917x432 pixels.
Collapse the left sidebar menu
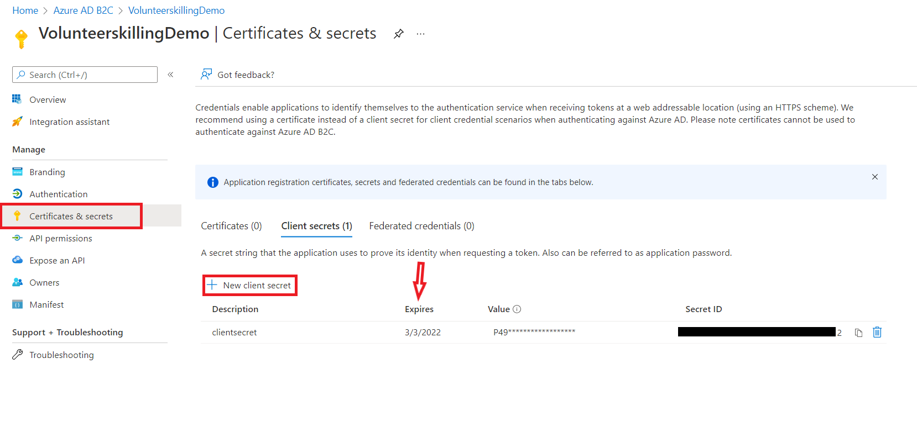pyautogui.click(x=170, y=75)
